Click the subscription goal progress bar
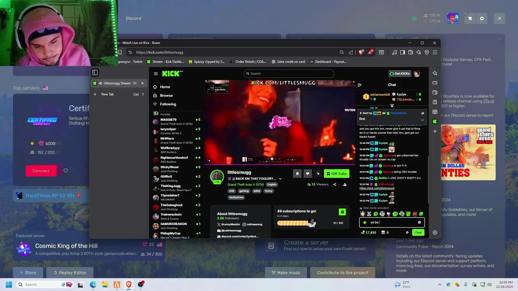The height and width of the screenshot is (291, 518). pyautogui.click(x=297, y=223)
